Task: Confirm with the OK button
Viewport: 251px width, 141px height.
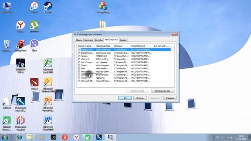Action: (x=125, y=98)
